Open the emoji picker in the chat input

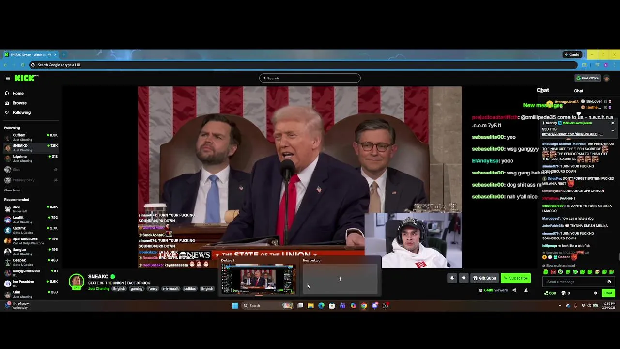(609, 282)
